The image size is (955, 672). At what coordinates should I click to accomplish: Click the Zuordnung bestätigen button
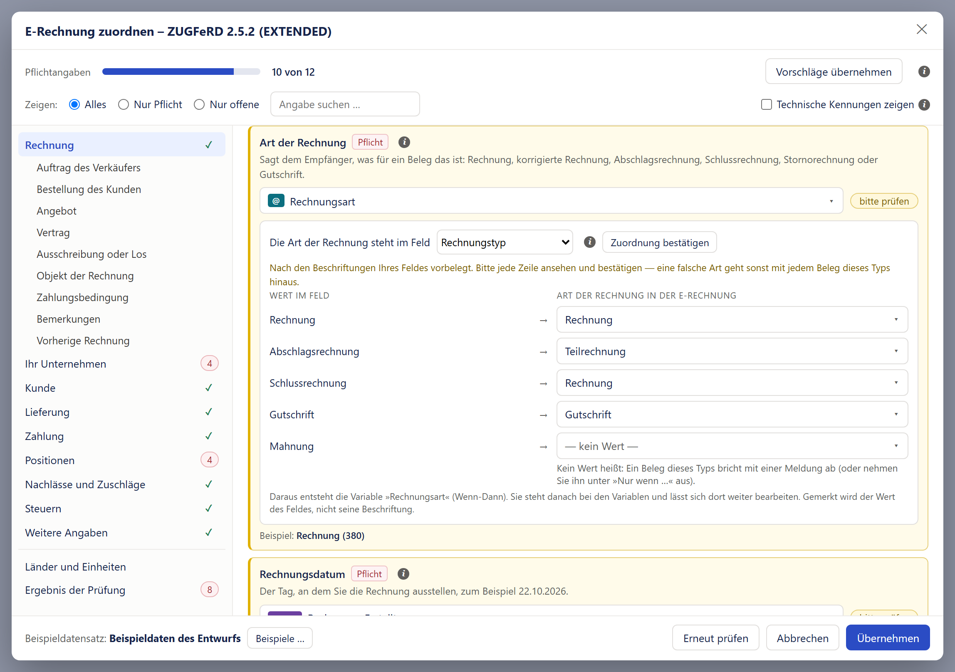click(x=659, y=242)
